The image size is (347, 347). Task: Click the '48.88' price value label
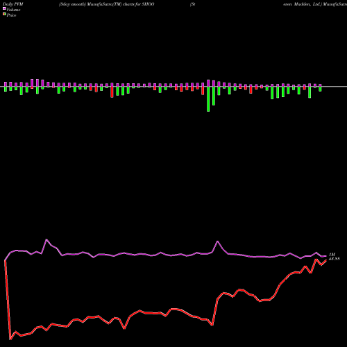(335, 259)
